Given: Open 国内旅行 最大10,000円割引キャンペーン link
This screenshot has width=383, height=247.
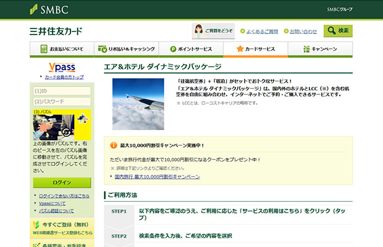Looking at the screenshot, I should tap(157, 177).
